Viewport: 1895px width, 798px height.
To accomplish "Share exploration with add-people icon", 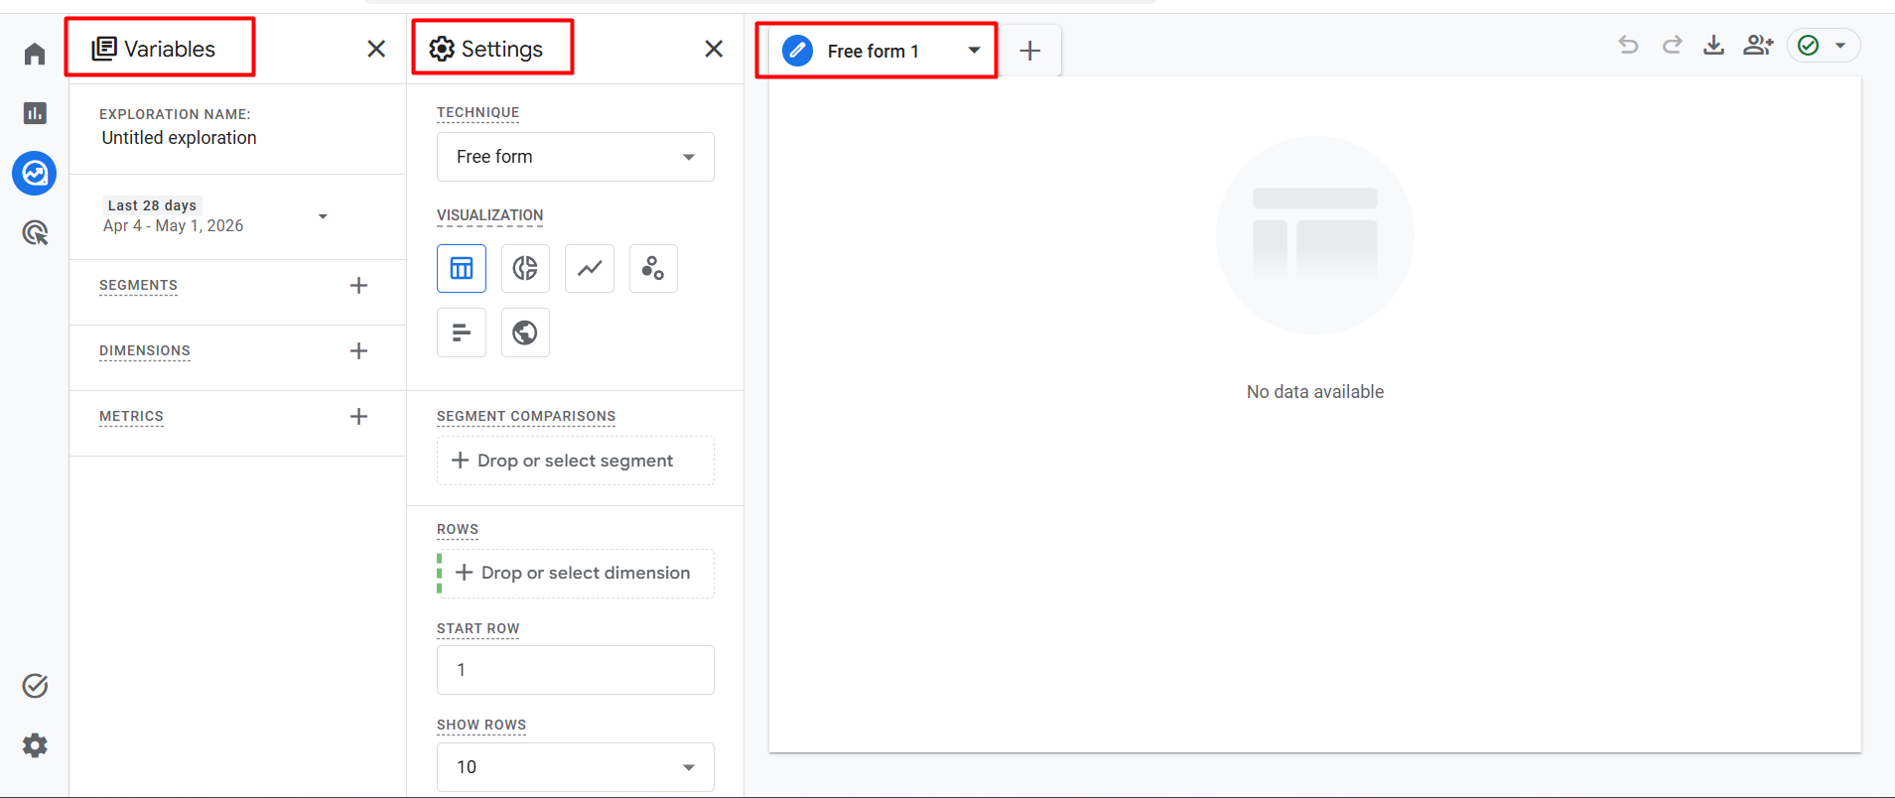I will pos(1758,45).
